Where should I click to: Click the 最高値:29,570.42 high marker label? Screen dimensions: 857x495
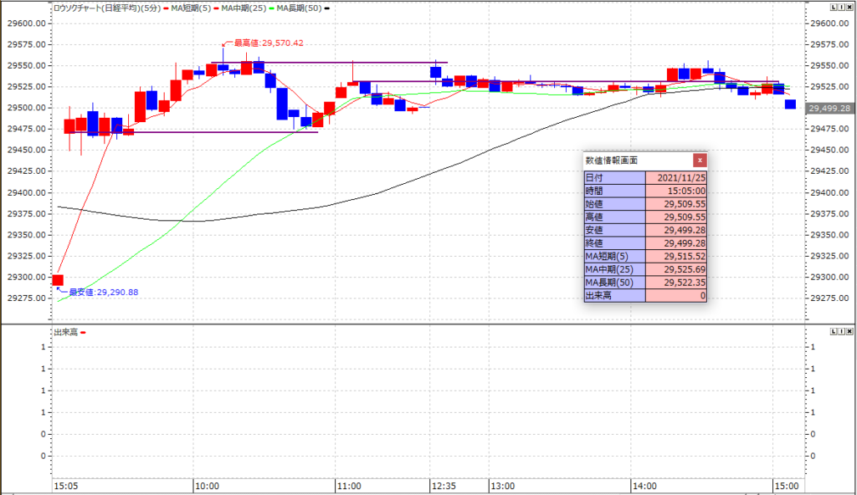point(269,43)
